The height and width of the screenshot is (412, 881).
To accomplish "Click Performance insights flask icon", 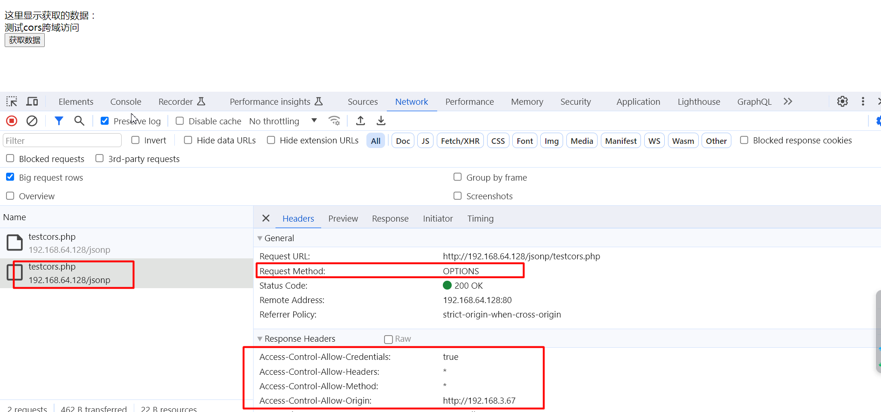I will (x=319, y=101).
